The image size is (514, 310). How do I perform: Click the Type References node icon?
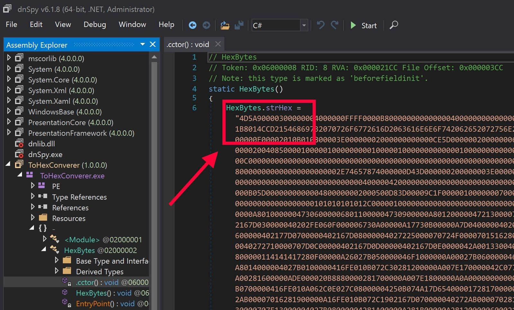pyautogui.click(x=43, y=196)
